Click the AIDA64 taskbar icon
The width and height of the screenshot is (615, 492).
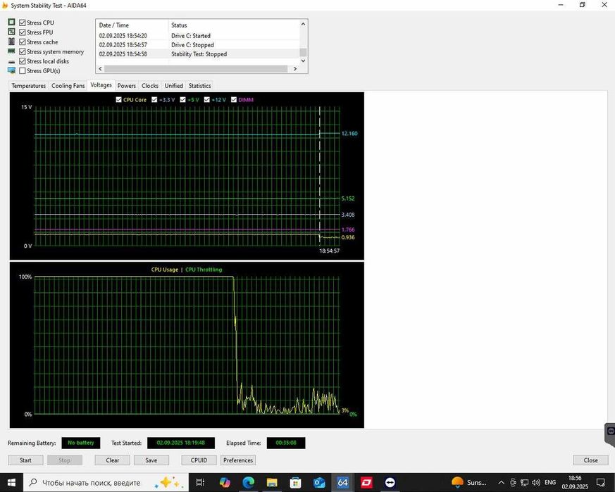342,482
